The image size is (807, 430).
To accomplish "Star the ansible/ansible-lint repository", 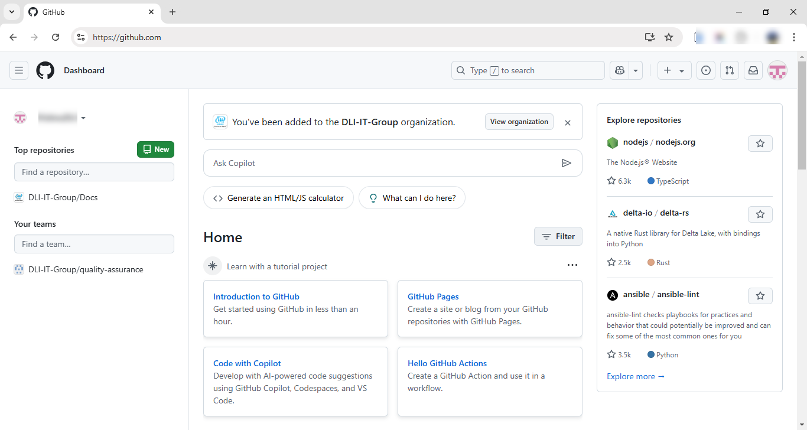I will point(760,296).
